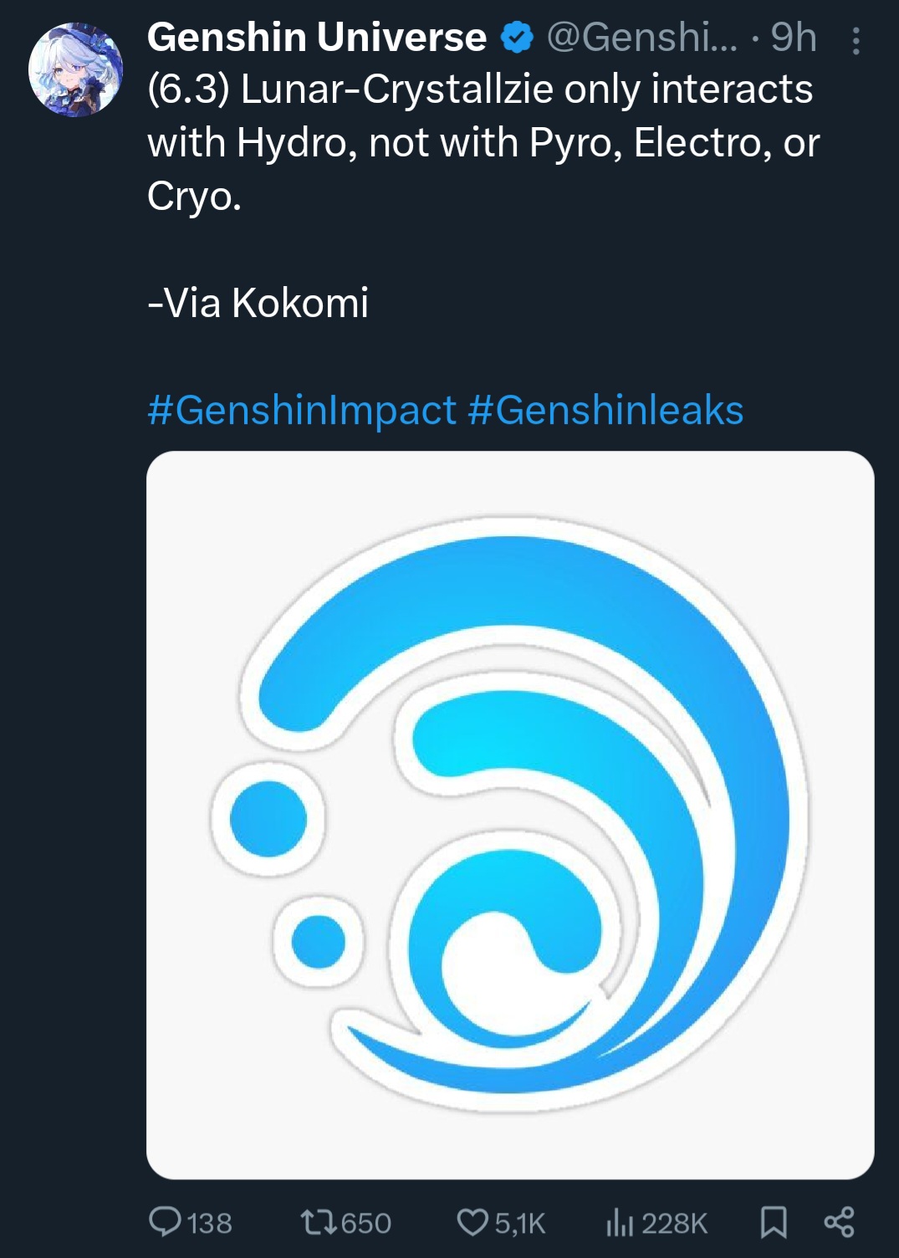Open the Genshin Universe profile avatar
Image resolution: width=899 pixels, height=1258 pixels.
pos(75,69)
